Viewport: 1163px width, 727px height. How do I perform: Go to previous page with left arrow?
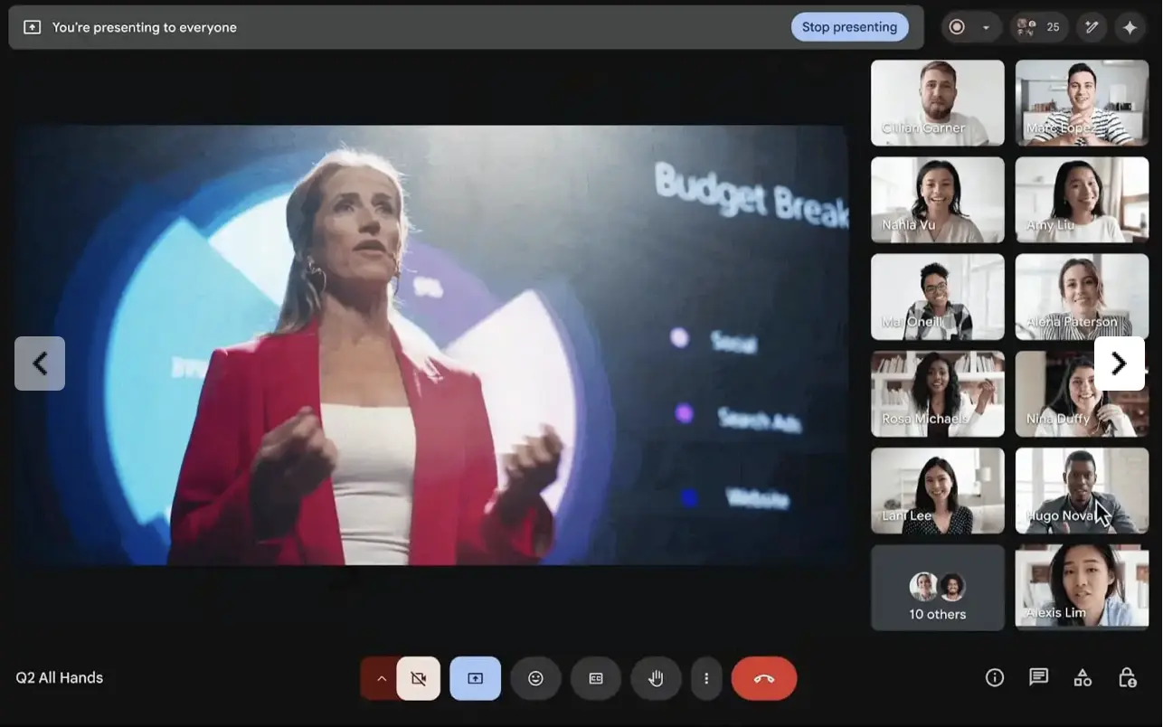[40, 363]
